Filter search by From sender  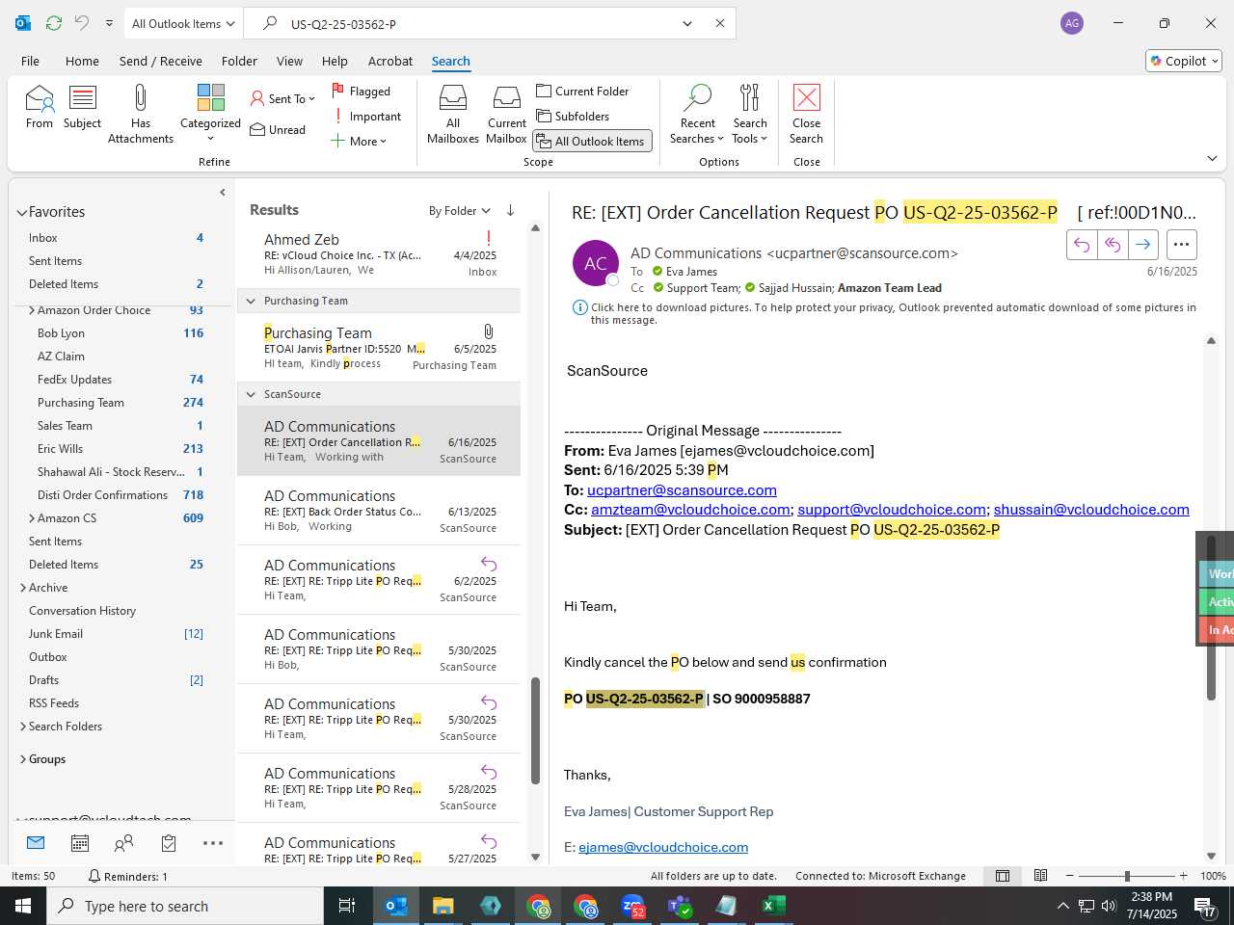pos(40,106)
